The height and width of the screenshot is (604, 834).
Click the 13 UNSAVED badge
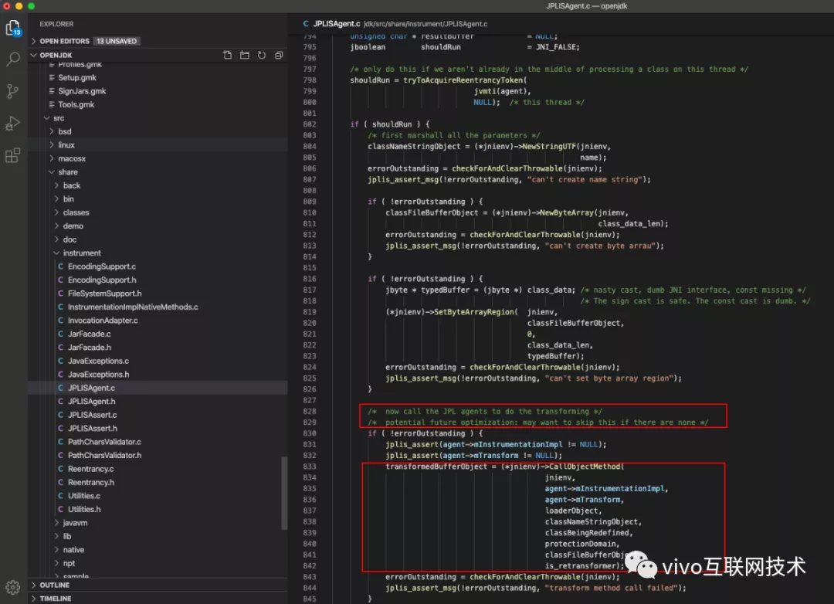pyautogui.click(x=117, y=41)
